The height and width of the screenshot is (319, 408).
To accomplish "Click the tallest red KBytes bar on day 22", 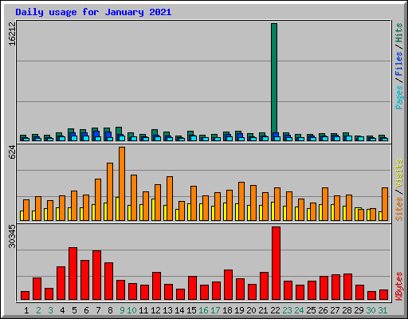I will pos(277,263).
